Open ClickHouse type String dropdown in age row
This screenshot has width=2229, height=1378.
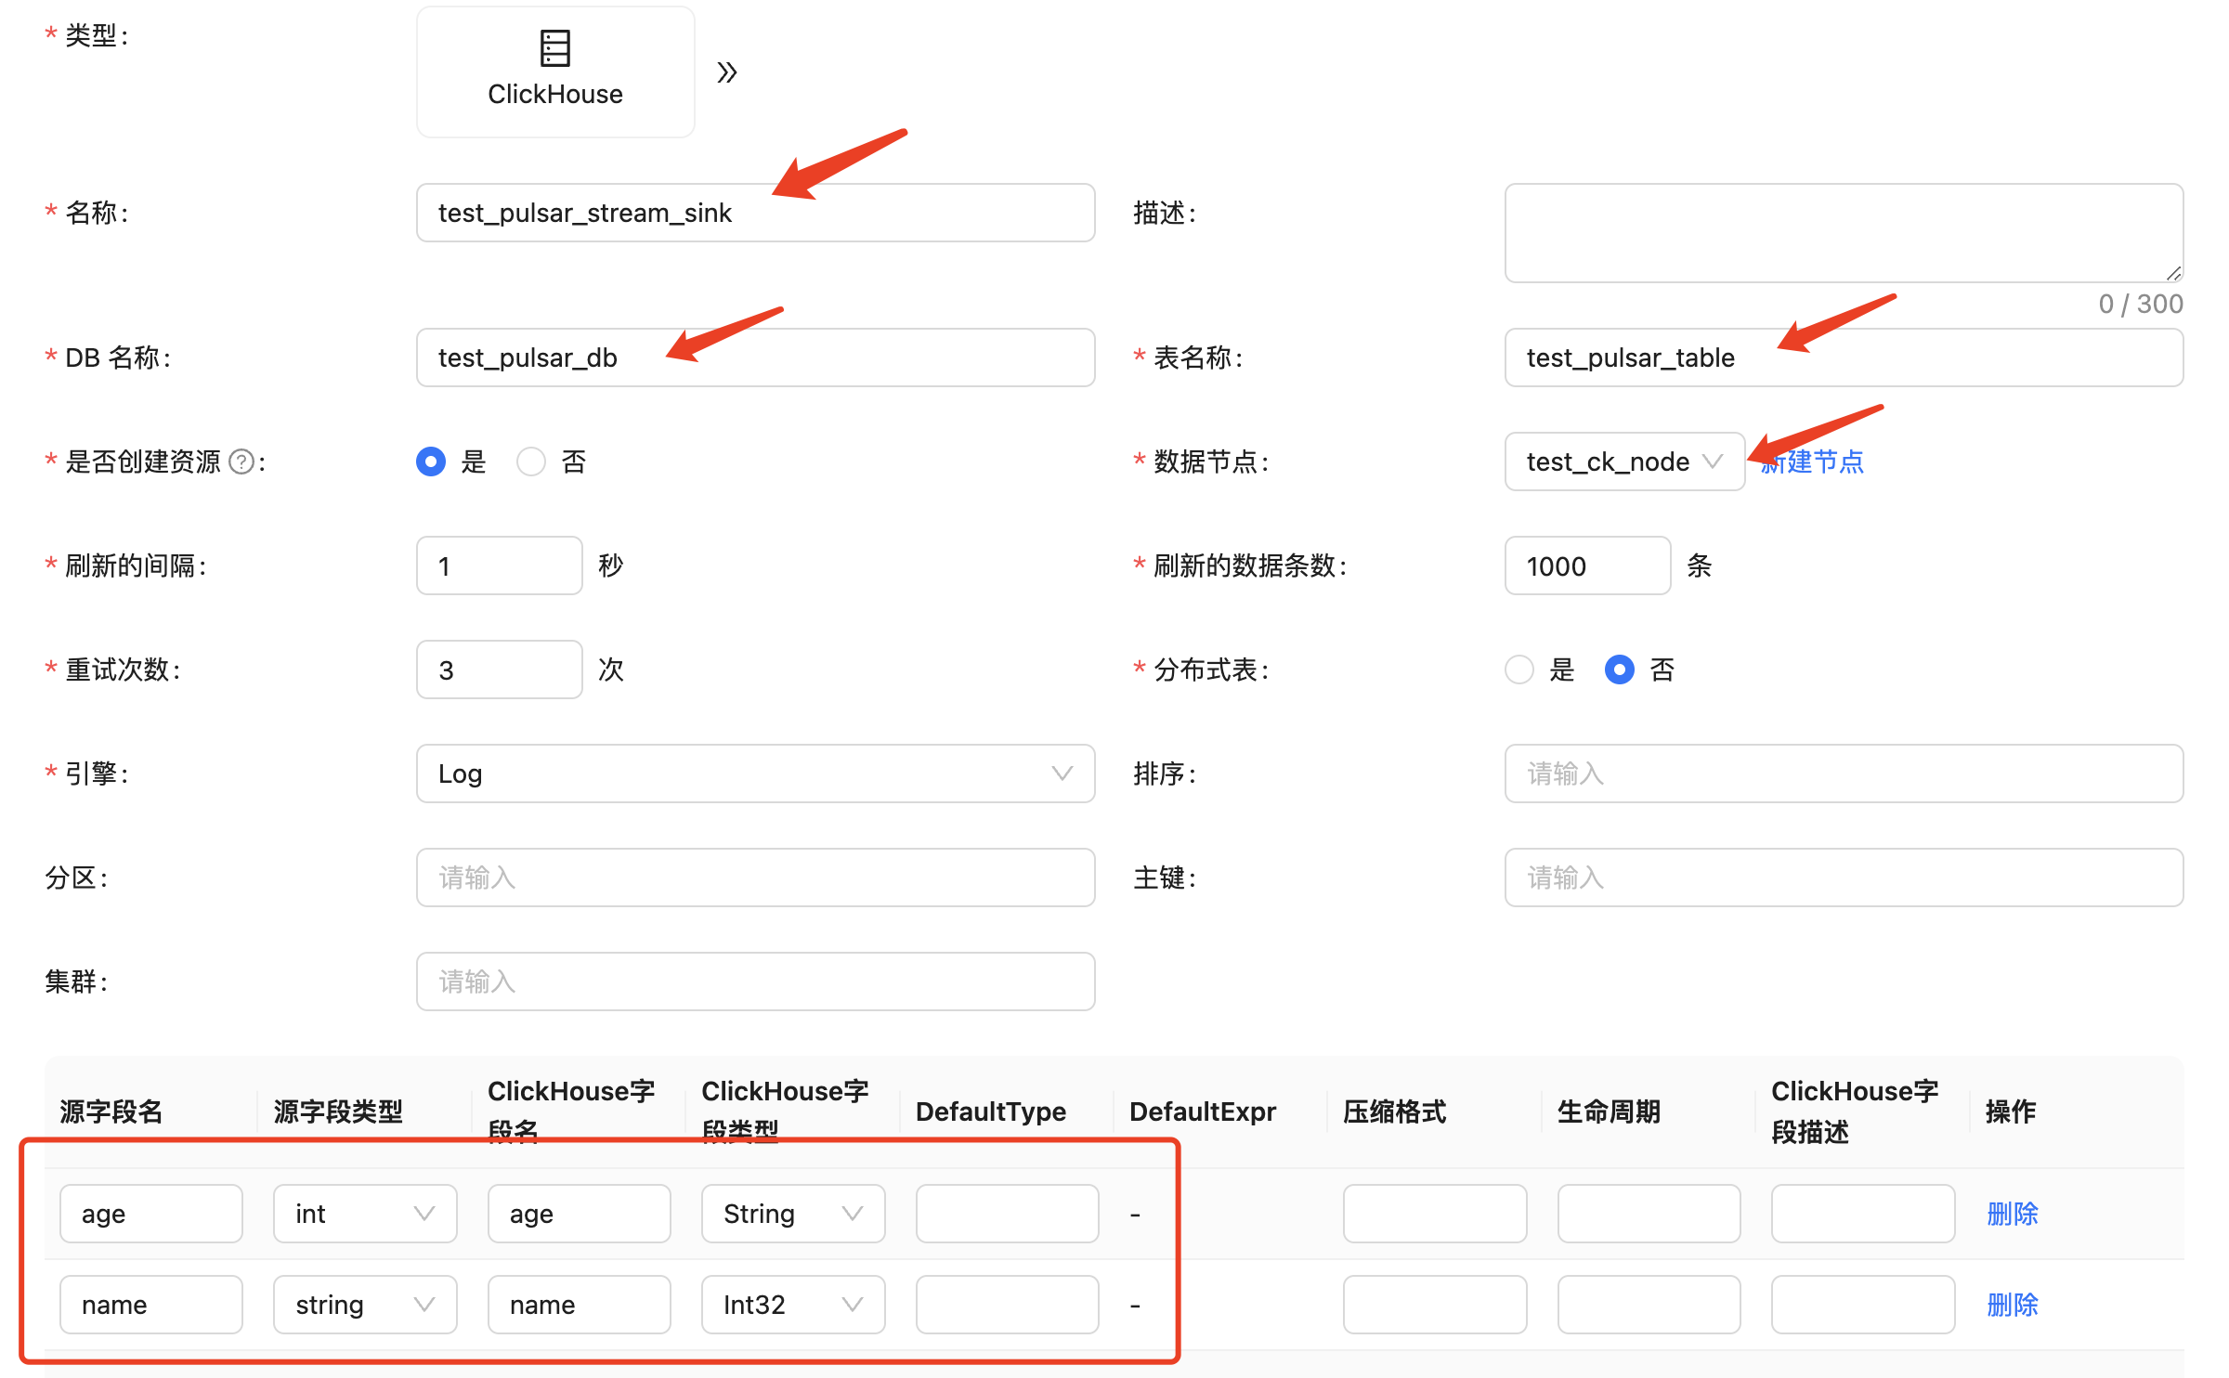(793, 1214)
